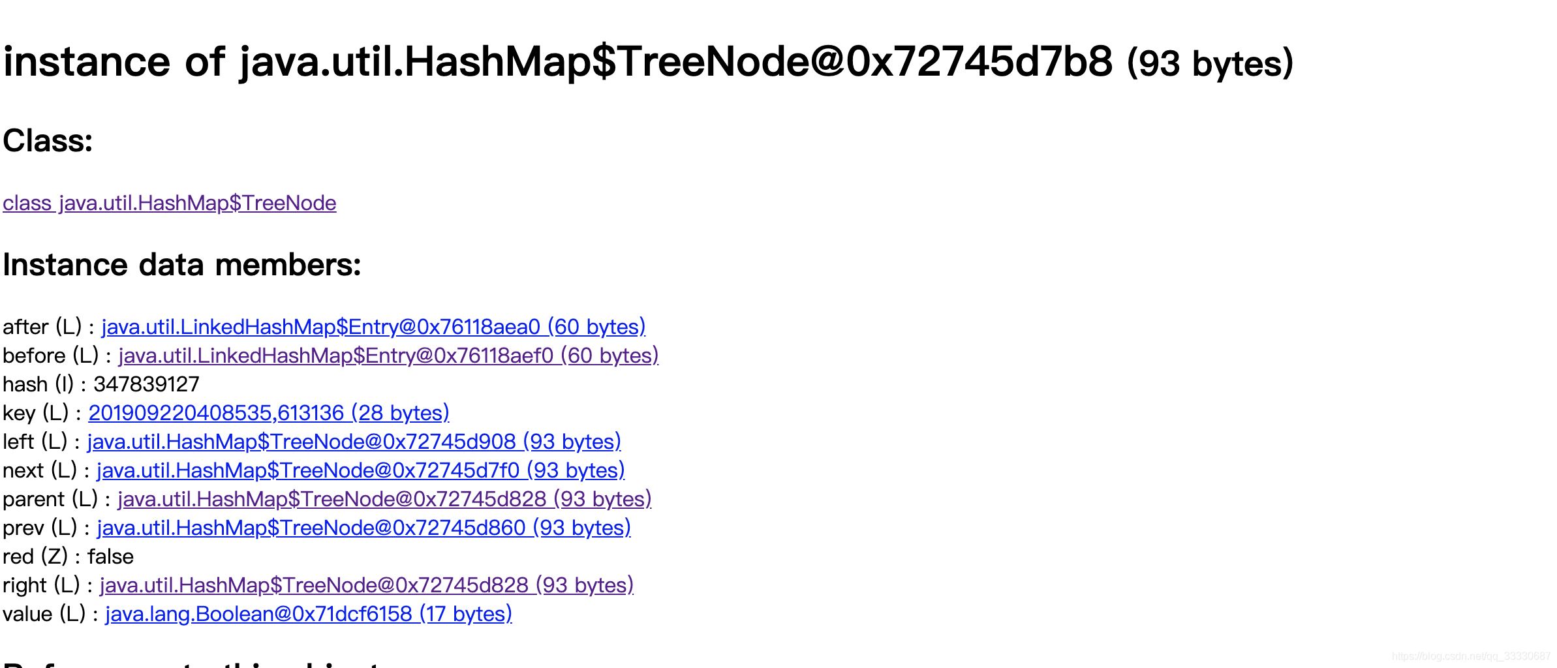
Task: Click the hash value 347839127
Action: pyautogui.click(x=146, y=384)
